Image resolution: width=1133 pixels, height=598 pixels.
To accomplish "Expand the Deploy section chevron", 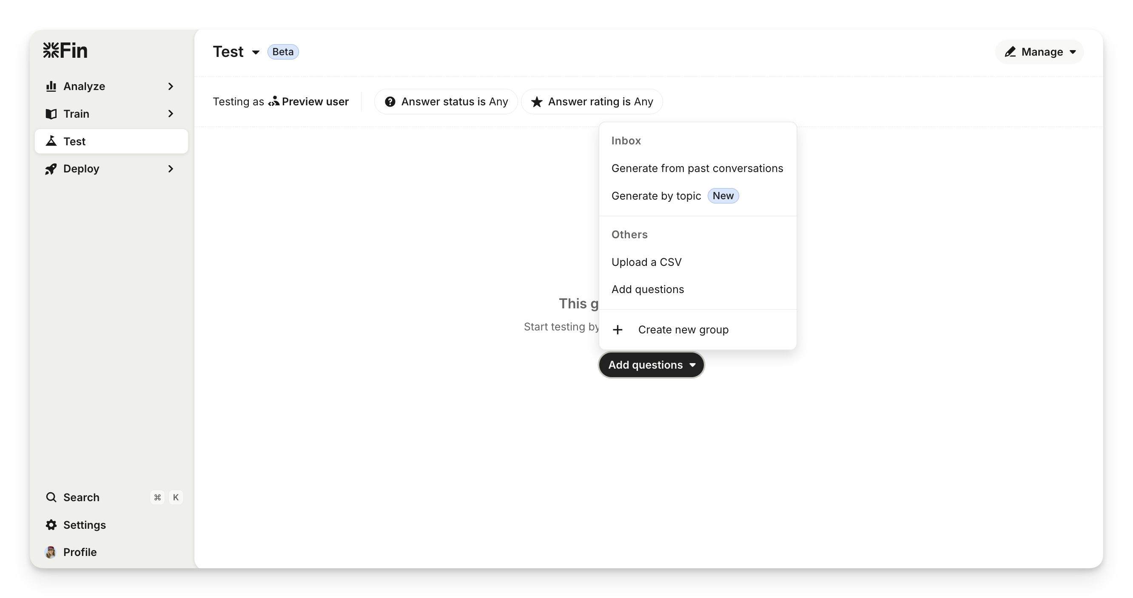I will pyautogui.click(x=171, y=169).
